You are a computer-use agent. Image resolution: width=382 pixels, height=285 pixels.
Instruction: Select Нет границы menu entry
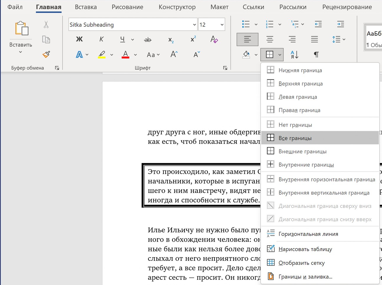[x=320, y=125]
